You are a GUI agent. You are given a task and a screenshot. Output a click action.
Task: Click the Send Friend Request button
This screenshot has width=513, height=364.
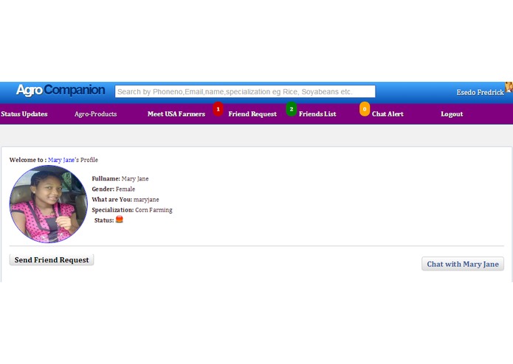52,260
